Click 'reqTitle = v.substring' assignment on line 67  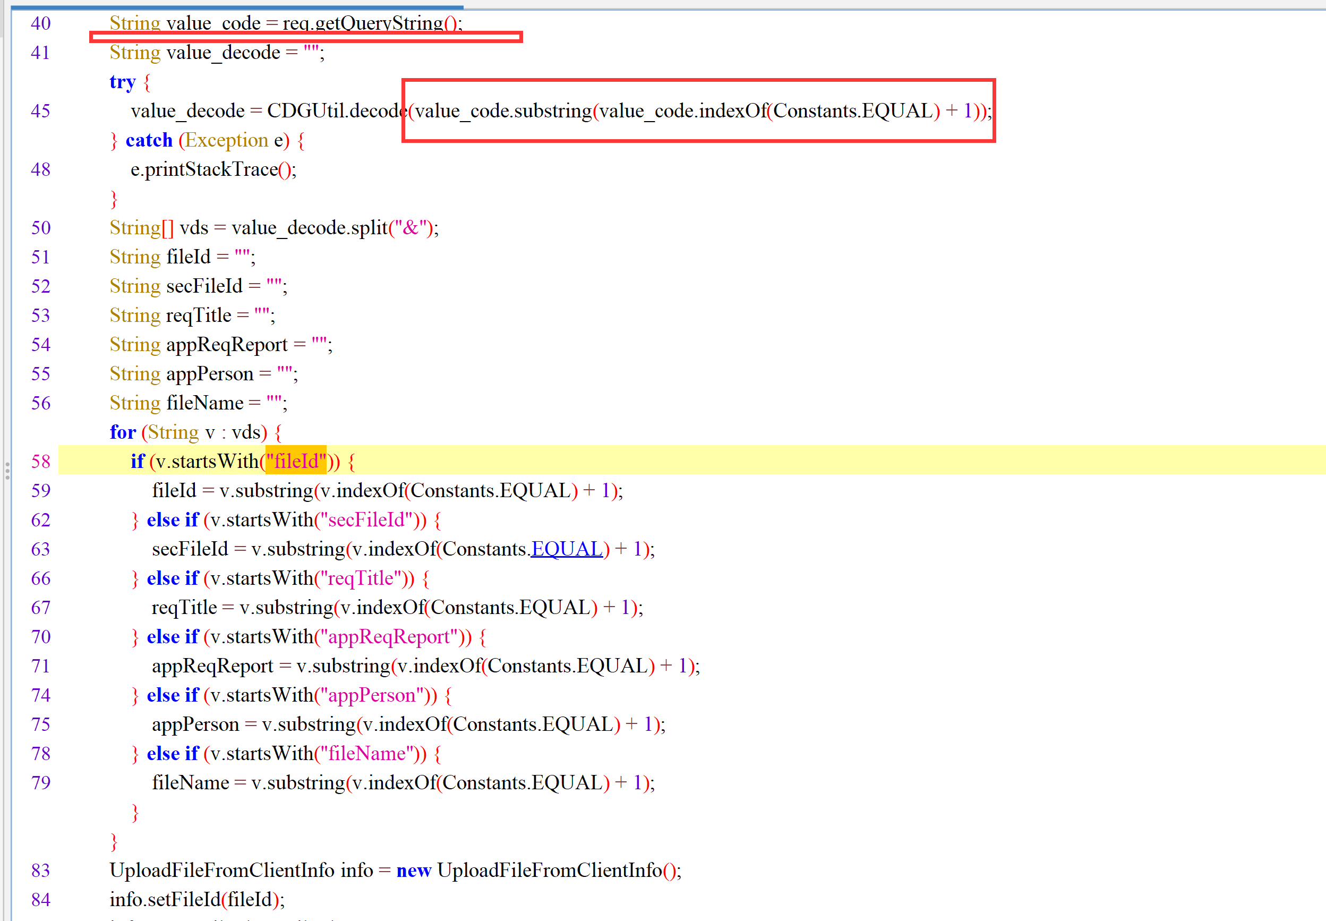click(x=243, y=608)
